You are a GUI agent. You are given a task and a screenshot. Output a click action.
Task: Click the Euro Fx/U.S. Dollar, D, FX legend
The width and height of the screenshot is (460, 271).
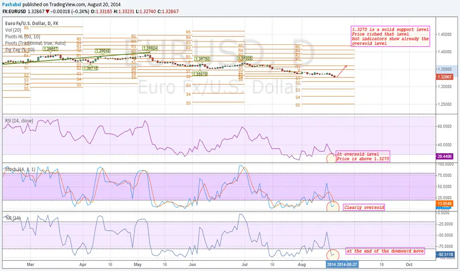32,24
